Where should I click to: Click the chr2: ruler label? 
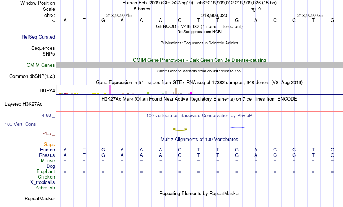[x=49, y=15]
